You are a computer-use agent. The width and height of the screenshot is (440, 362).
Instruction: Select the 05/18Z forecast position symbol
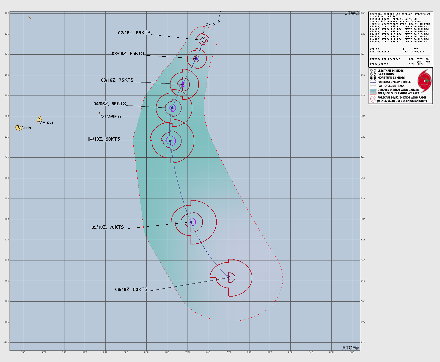coord(191,222)
